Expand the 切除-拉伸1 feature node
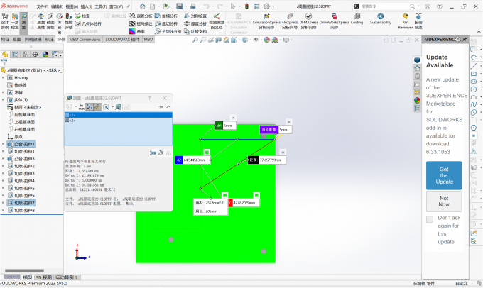This screenshot has height=288, width=483. click(3, 151)
